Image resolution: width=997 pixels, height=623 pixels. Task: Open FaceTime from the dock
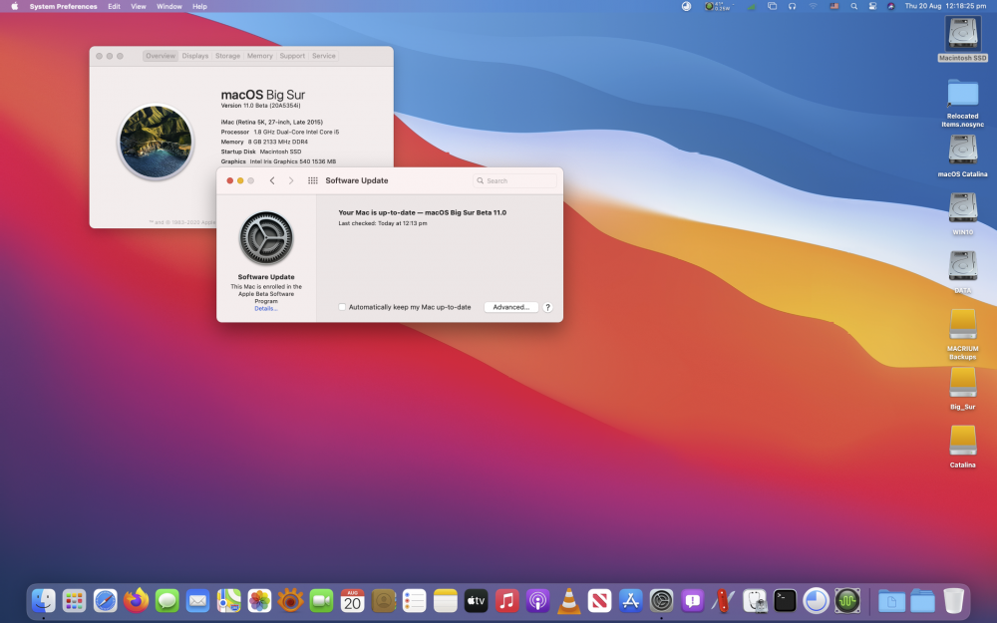[x=322, y=600]
